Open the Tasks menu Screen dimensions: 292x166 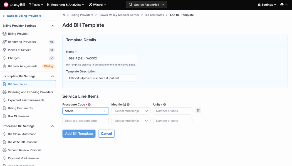point(36,5)
